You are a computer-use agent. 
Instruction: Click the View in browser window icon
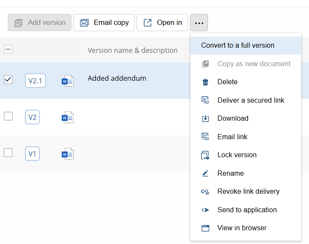click(x=205, y=228)
